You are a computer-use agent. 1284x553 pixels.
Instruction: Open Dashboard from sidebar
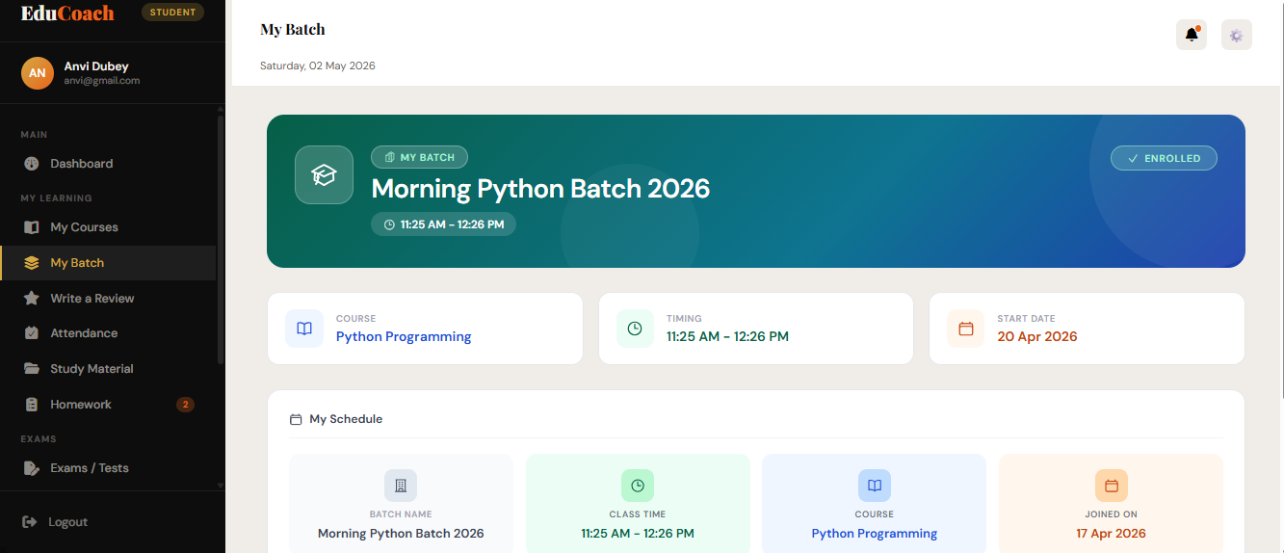(x=108, y=164)
